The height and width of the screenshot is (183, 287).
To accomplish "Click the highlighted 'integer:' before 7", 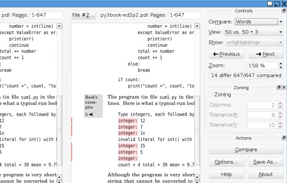I will 127,127.
